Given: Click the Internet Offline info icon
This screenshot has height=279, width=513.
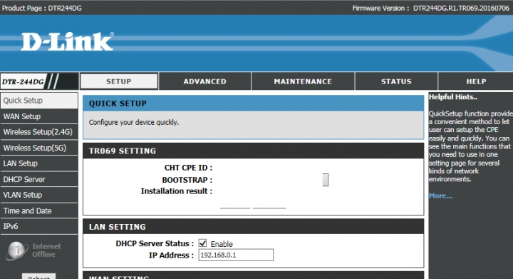Looking at the screenshot, I should pyautogui.click(x=16, y=250).
